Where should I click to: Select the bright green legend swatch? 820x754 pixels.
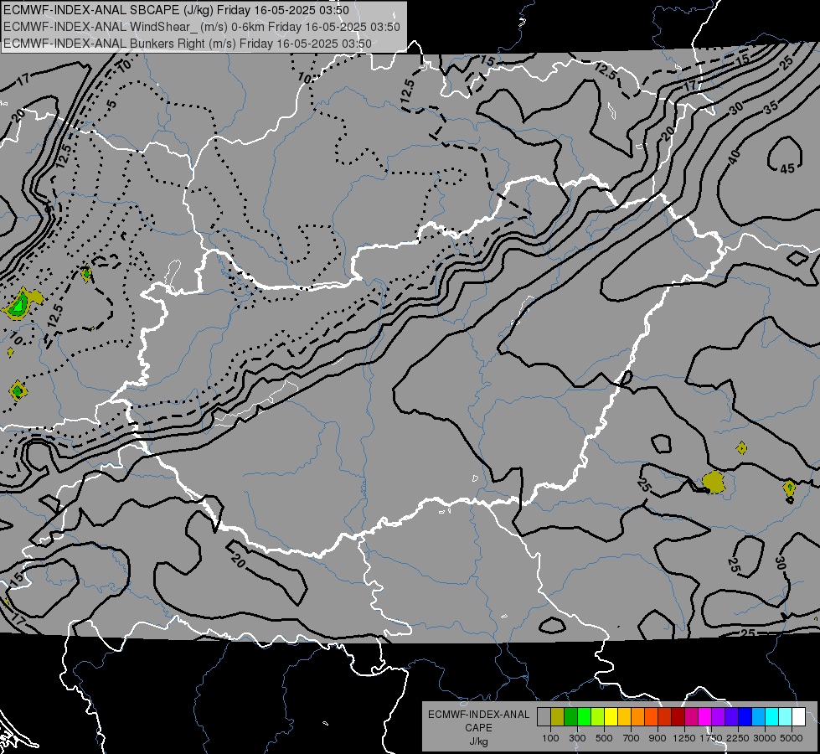pos(584,717)
